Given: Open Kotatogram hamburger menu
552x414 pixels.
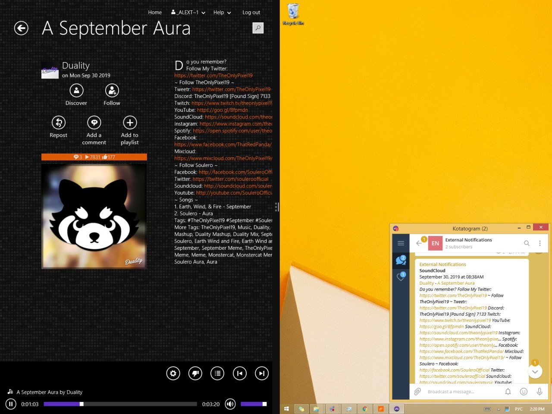Looking at the screenshot, I should click(401, 243).
